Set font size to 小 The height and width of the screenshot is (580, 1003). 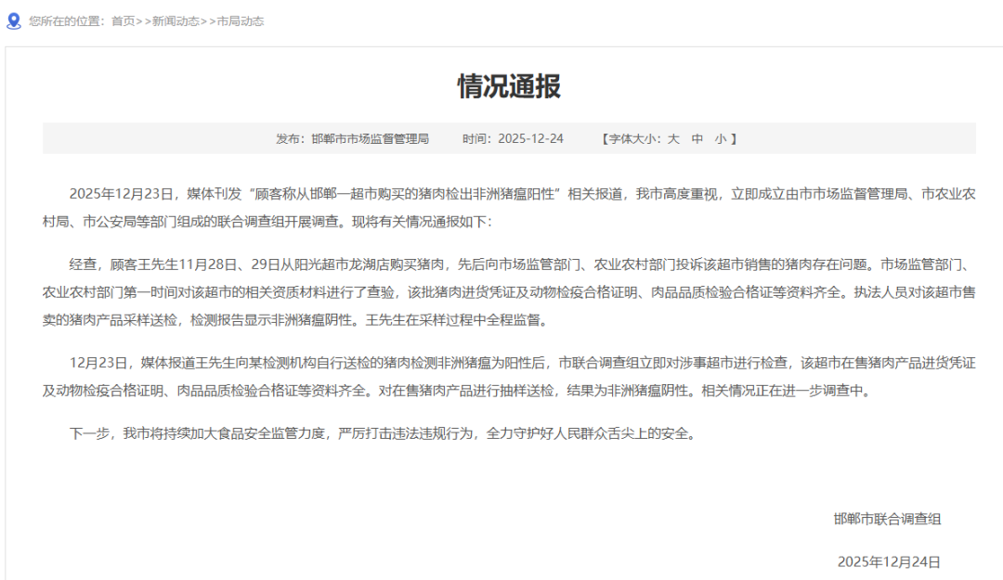click(x=721, y=138)
